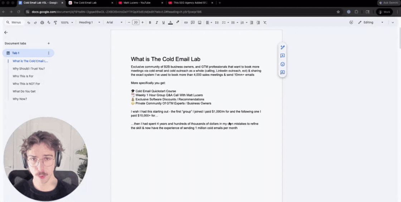Click the Clear formatting icon
This screenshot has width=401, height=202.
[x=265, y=23]
